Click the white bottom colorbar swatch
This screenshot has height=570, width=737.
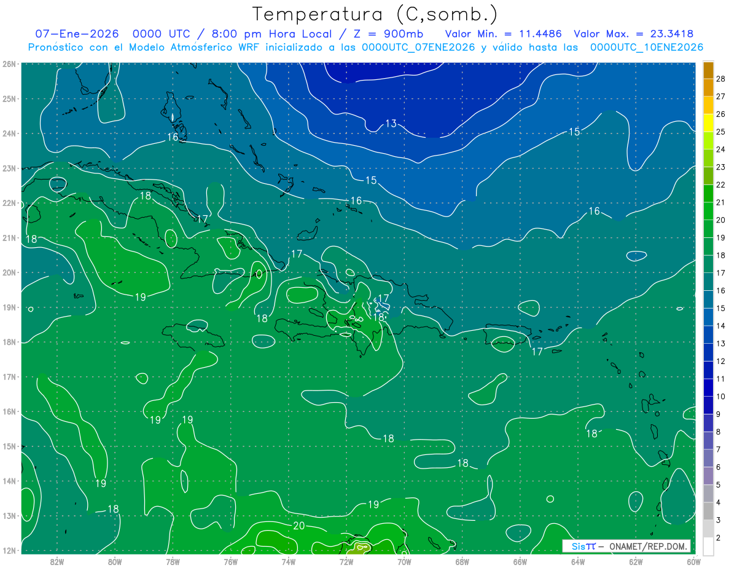pos(708,545)
